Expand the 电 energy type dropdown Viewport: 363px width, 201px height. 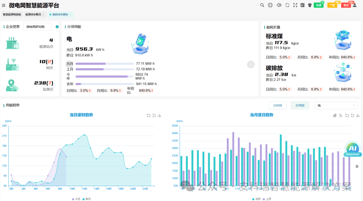click(335, 106)
